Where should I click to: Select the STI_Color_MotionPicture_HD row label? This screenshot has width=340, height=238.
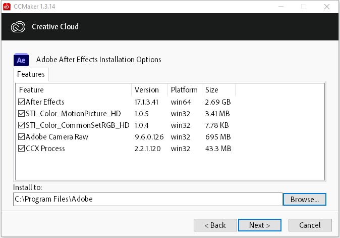[73, 114]
